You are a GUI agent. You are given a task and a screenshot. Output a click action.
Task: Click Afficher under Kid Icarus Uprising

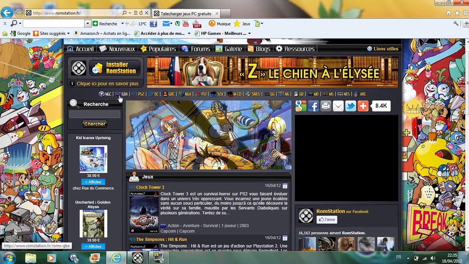(93, 182)
